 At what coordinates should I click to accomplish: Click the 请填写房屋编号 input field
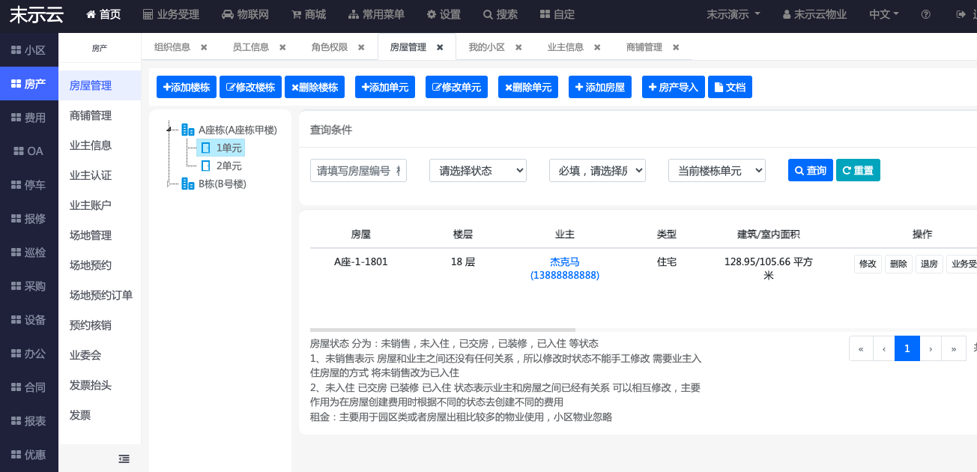[358, 170]
